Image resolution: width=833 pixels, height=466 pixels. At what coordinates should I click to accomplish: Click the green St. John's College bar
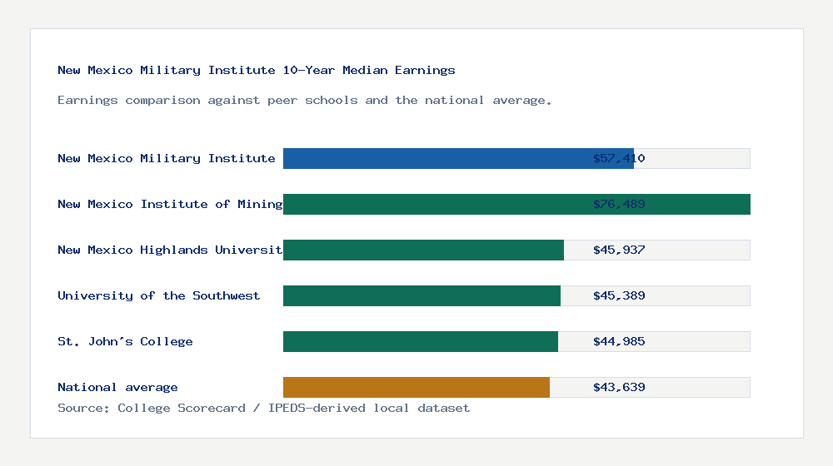[421, 341]
